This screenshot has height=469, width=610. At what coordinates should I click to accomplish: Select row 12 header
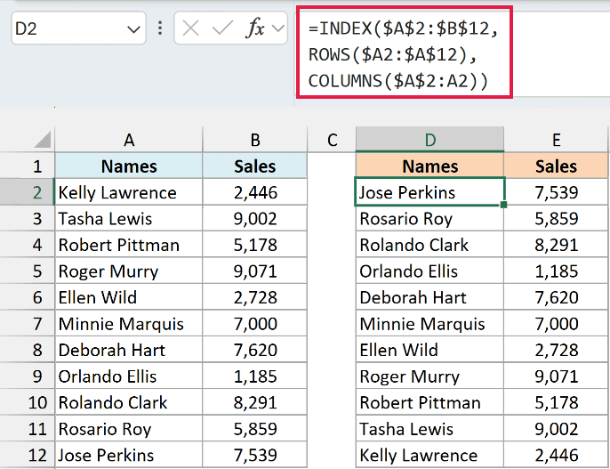click(28, 455)
